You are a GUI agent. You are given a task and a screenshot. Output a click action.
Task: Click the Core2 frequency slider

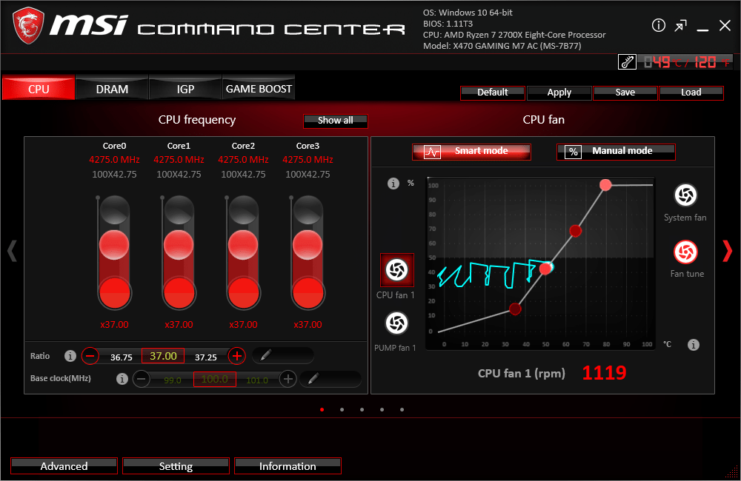[243, 252]
